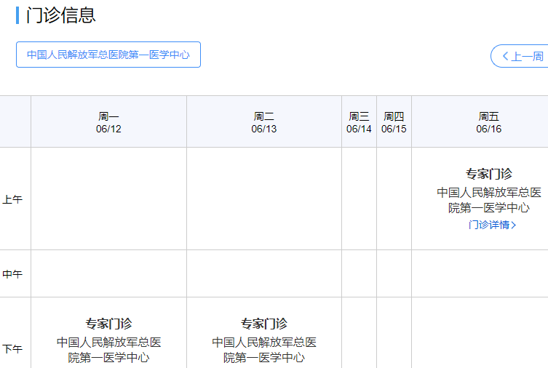Click the 下午 row label
Image resolution: width=548 pixels, height=368 pixels.
[12, 348]
